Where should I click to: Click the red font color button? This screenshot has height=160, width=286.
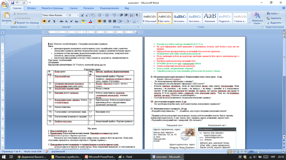tap(90, 22)
